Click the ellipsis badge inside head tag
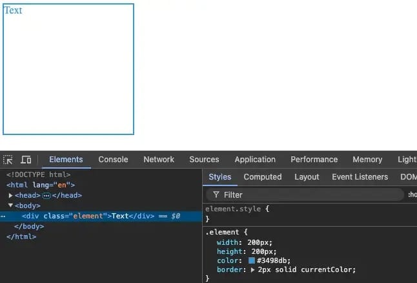The image size is (417, 283). point(46,196)
